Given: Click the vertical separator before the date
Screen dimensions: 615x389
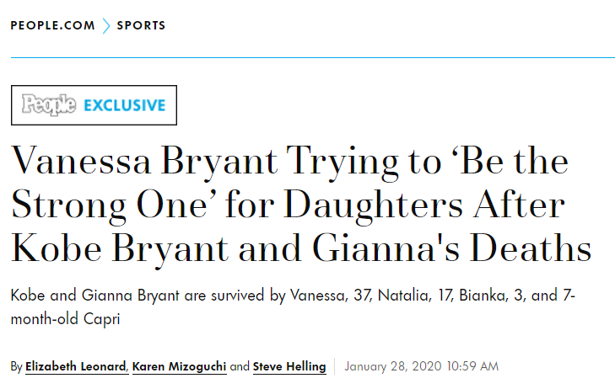Looking at the screenshot, I should click(335, 366).
